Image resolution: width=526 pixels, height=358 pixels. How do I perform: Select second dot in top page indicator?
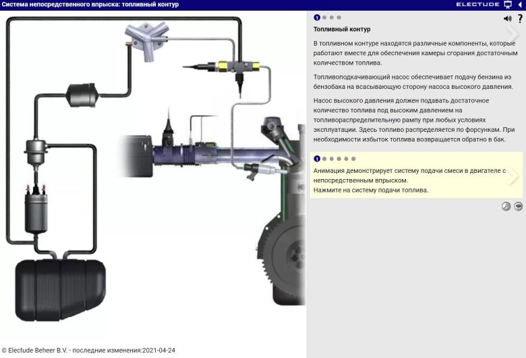point(324,17)
